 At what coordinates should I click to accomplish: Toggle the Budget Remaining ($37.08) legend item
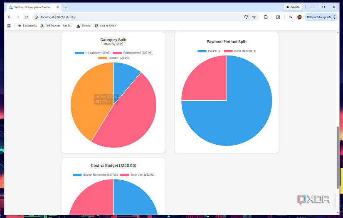coord(95,175)
